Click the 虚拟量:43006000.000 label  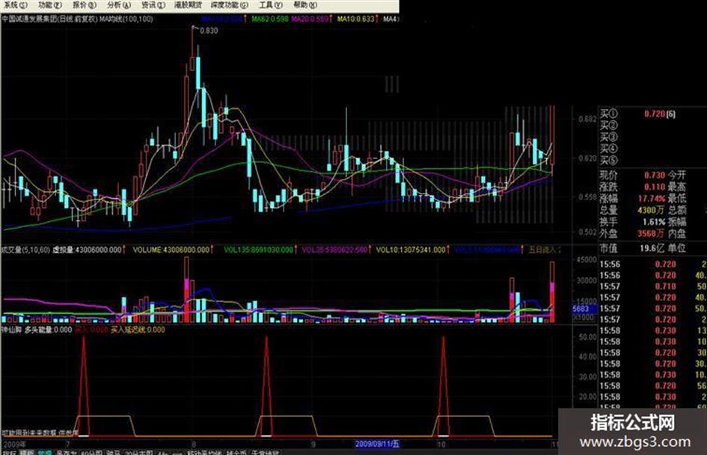coord(88,250)
